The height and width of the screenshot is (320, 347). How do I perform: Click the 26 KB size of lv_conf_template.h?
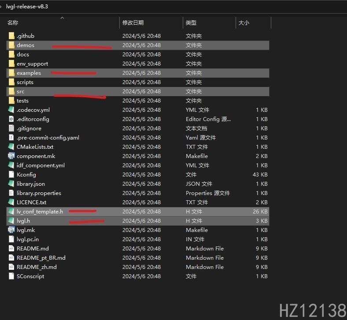(260, 212)
